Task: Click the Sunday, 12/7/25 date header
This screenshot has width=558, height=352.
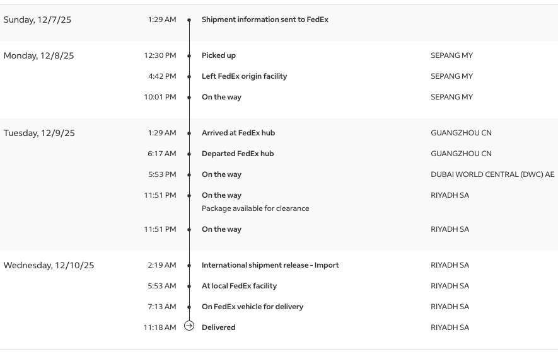Action: click(37, 20)
